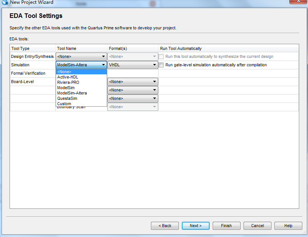
Task: Select the Design Entry/Synthesis row label
Action: pyautogui.click(x=32, y=56)
